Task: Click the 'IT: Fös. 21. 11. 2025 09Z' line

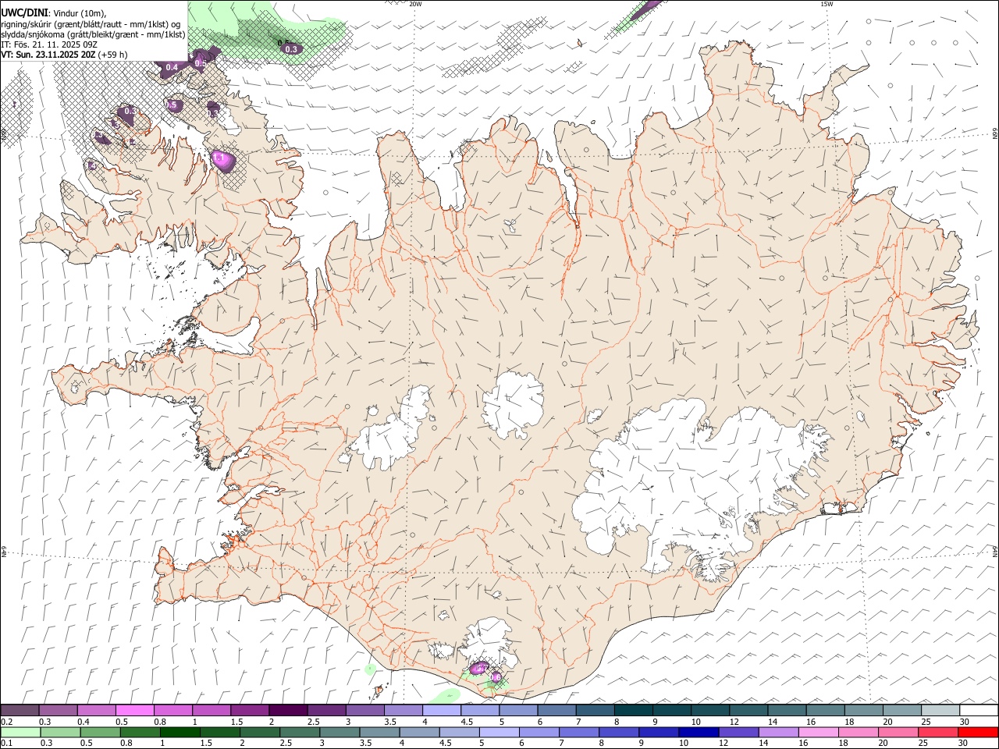Action: (x=49, y=44)
